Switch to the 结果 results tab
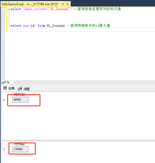The height and width of the screenshot is (163, 155). [x=9, y=88]
